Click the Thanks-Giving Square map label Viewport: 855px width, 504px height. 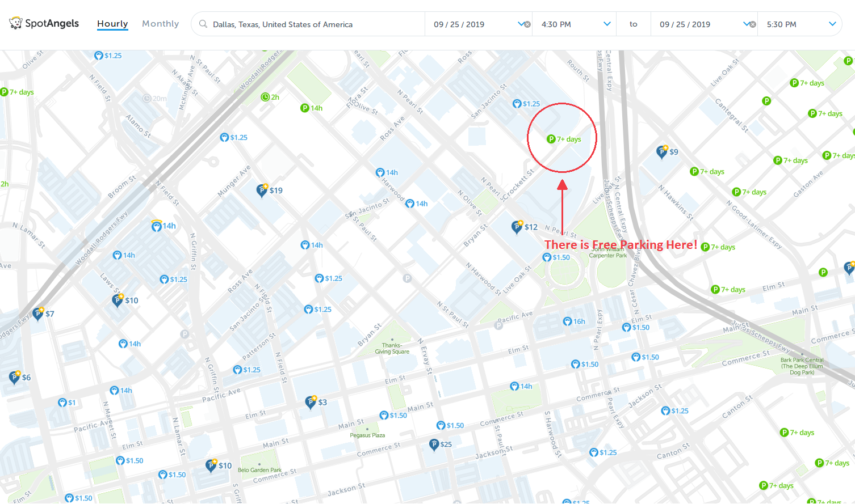pos(392,348)
